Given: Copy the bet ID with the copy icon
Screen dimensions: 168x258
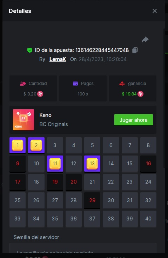Looking at the screenshot, I should coord(135,50).
